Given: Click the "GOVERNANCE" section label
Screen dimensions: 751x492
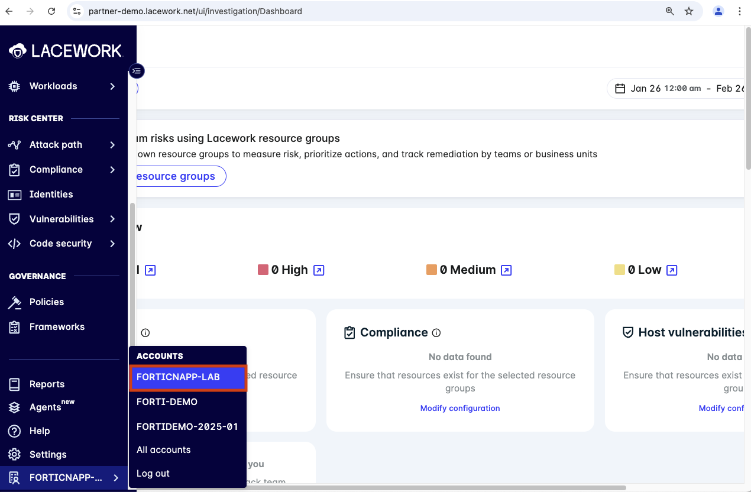Looking at the screenshot, I should click(37, 277).
